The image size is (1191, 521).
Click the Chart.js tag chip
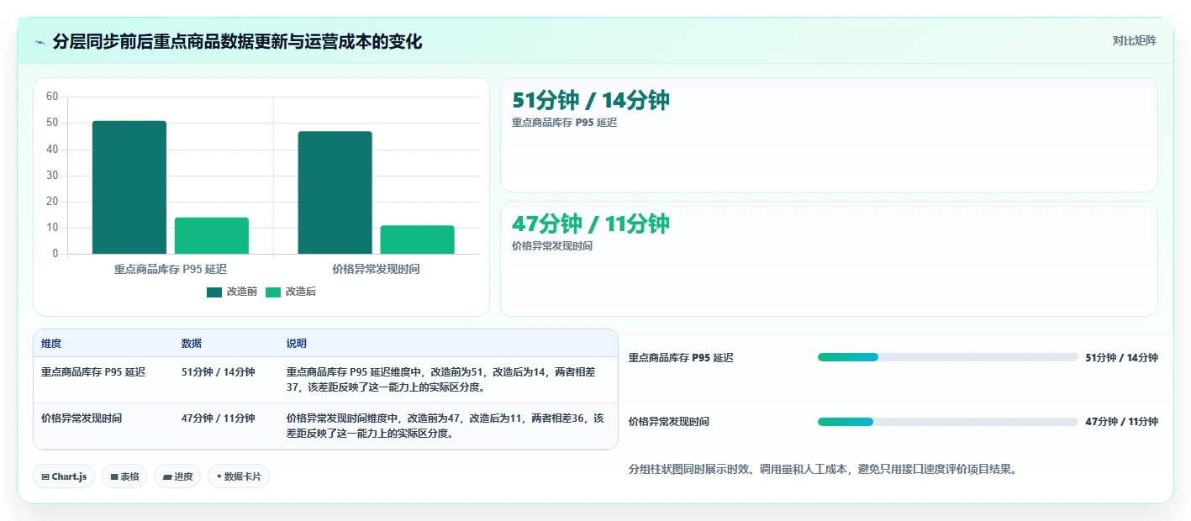pyautogui.click(x=65, y=476)
